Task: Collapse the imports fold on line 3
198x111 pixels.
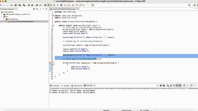Action: [54, 16]
